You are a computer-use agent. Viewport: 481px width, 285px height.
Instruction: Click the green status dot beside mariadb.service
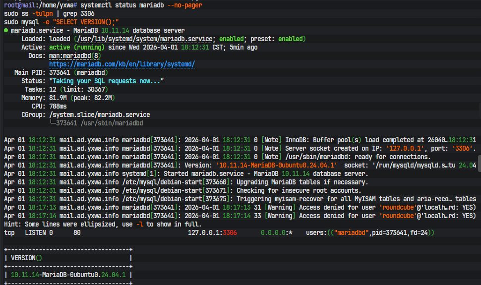(6, 31)
